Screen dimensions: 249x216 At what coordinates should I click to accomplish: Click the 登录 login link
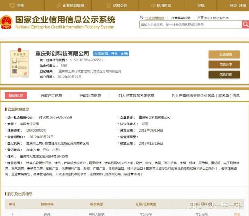(233, 6)
